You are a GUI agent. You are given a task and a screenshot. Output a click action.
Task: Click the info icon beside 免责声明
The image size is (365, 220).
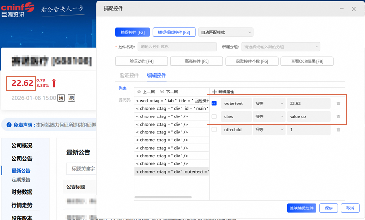click(x=9, y=125)
